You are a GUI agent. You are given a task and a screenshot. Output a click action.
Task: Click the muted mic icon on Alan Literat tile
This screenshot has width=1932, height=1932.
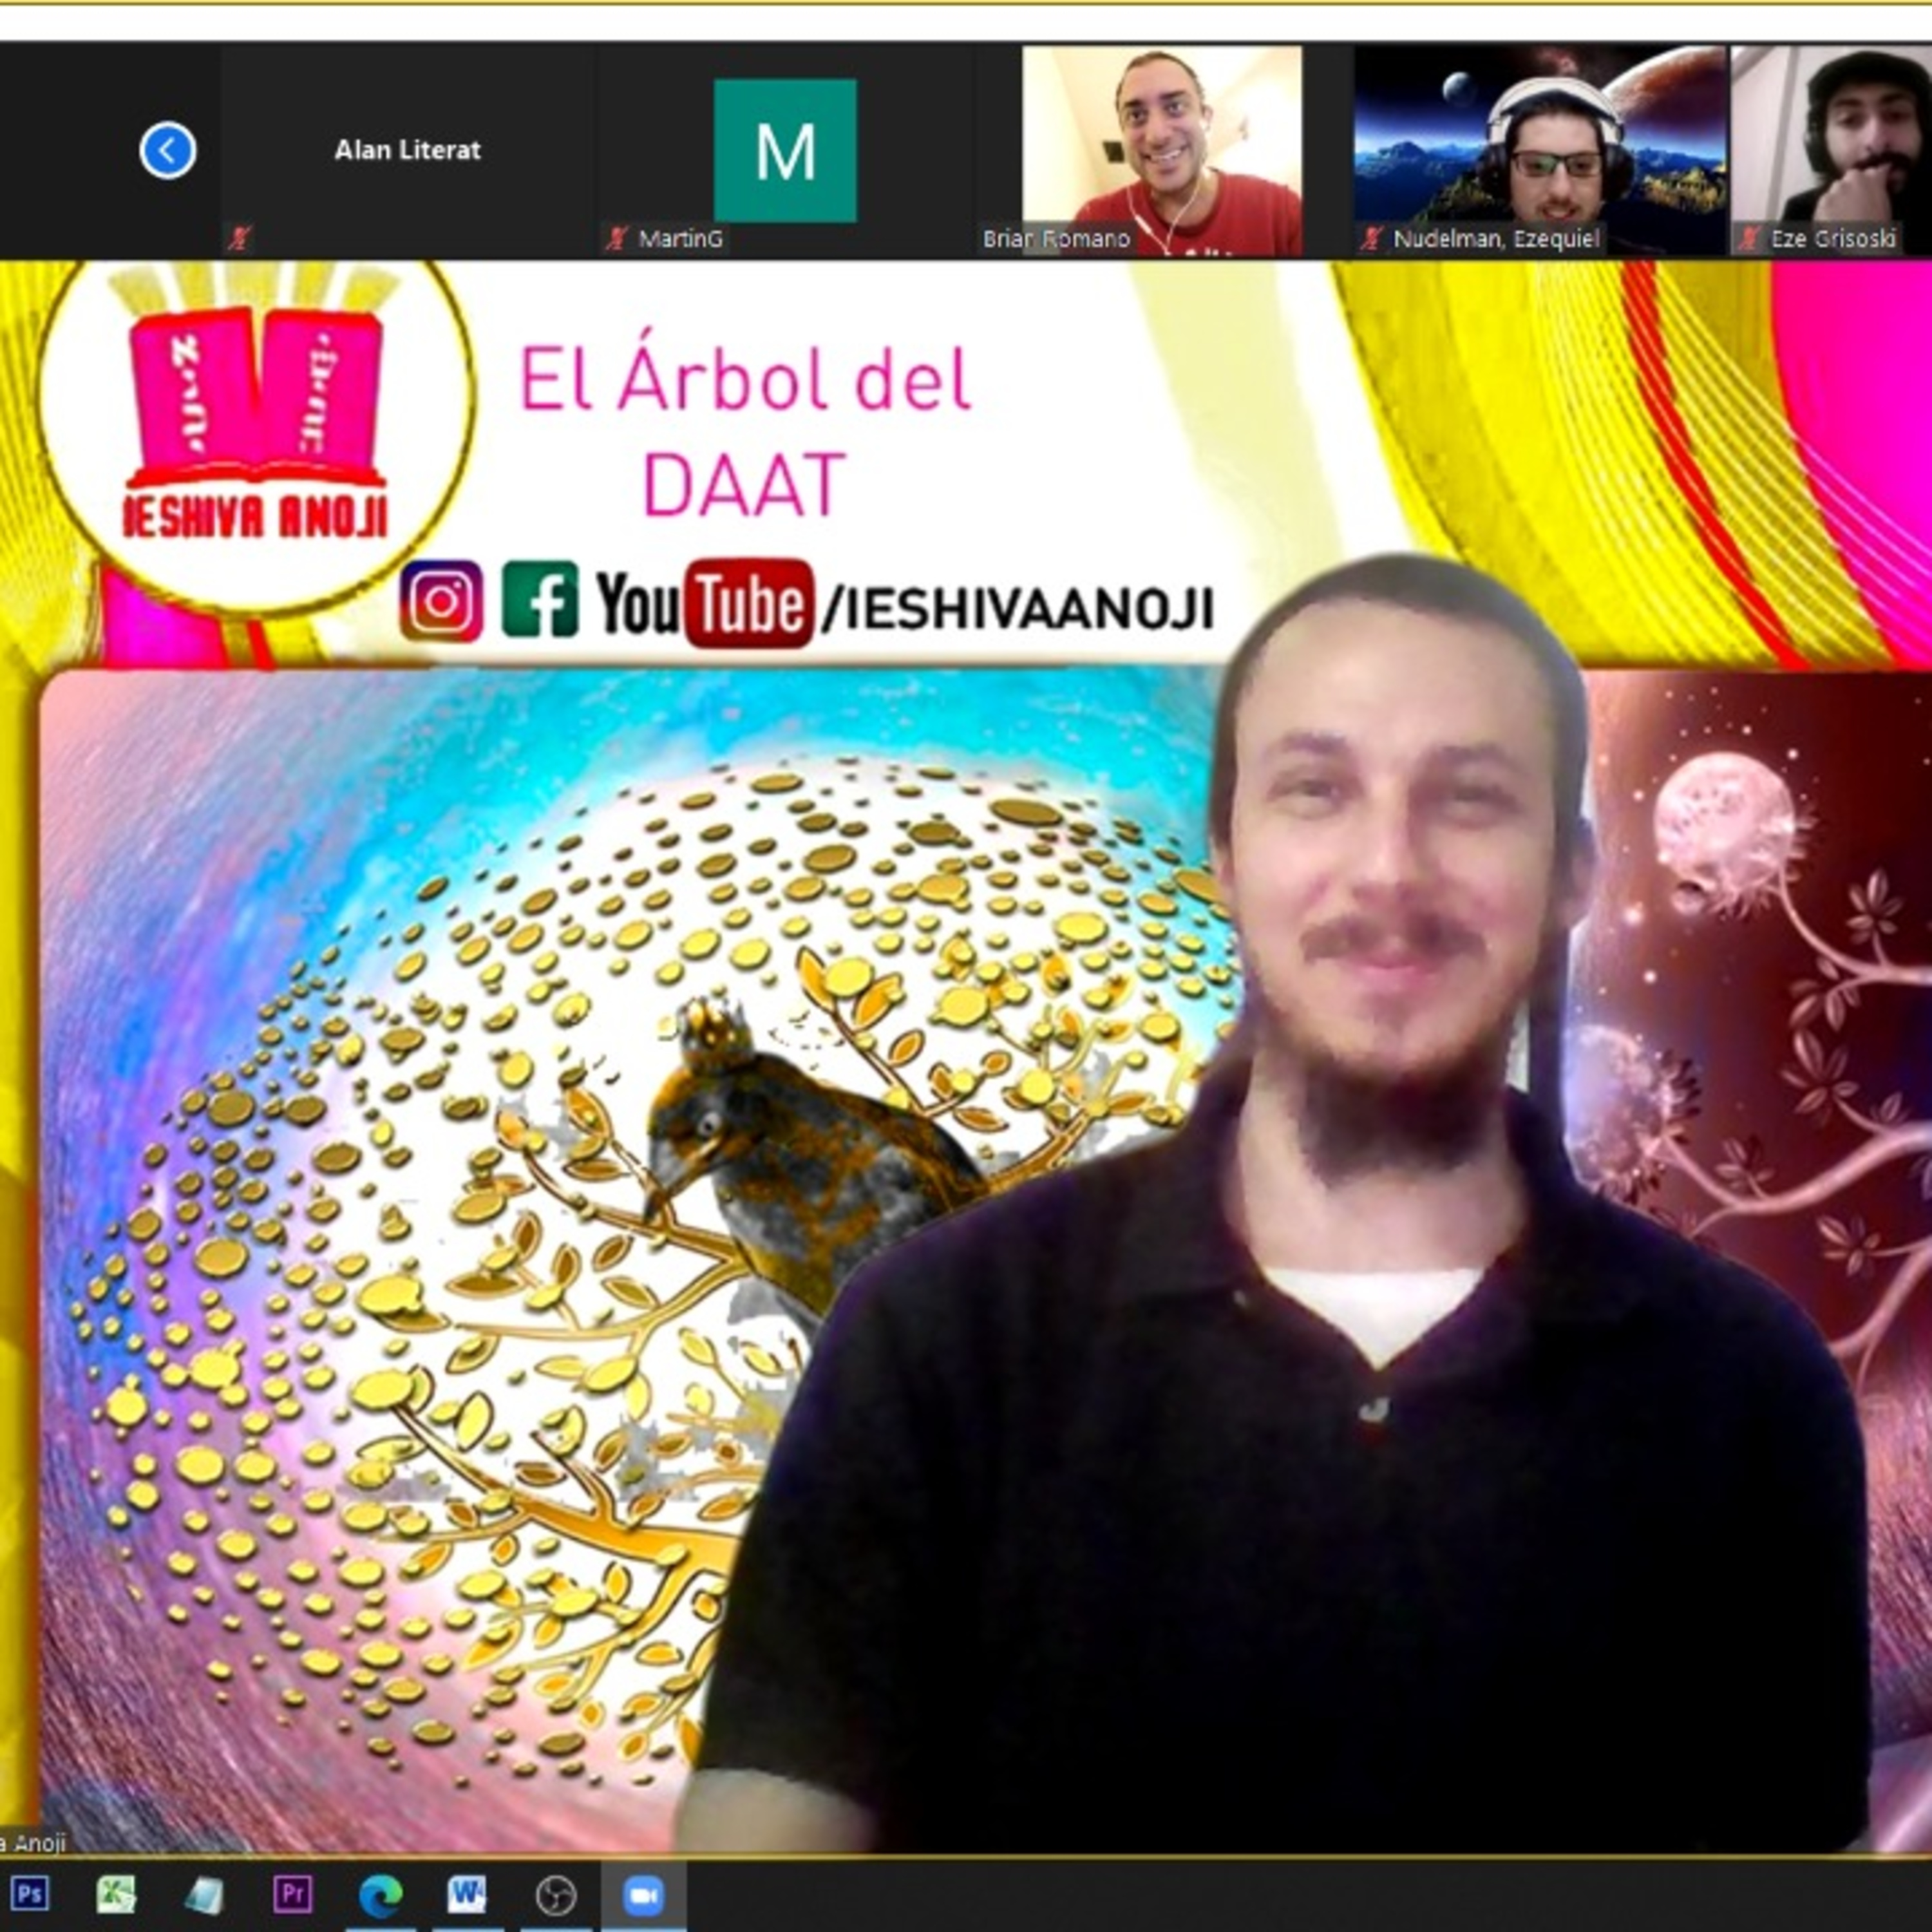point(238,239)
